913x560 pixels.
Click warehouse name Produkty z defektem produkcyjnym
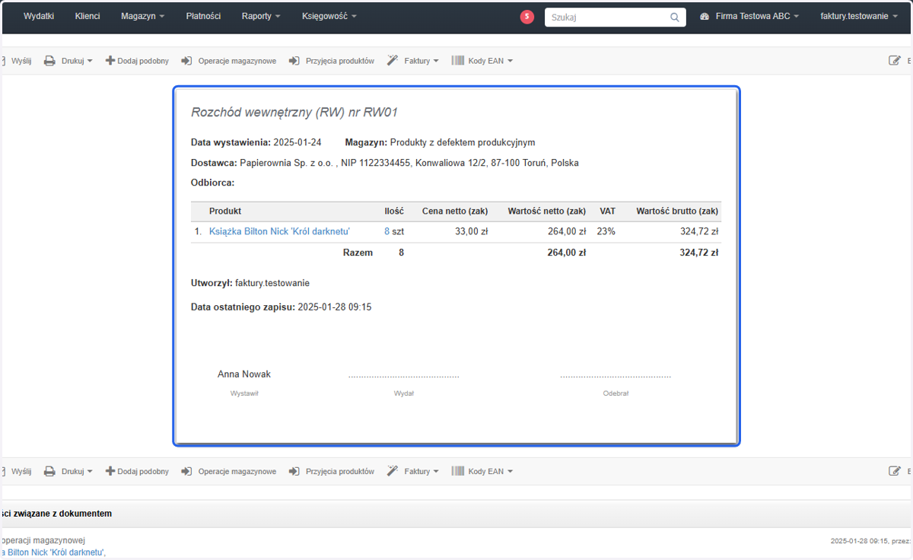click(463, 142)
